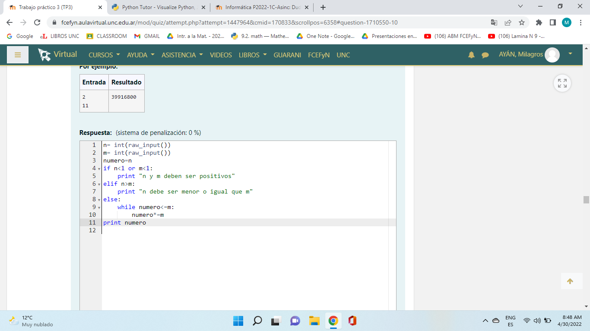Screen dimensions: 590x331
Task: Click the GUARANI link in navbar
Action: [287, 55]
